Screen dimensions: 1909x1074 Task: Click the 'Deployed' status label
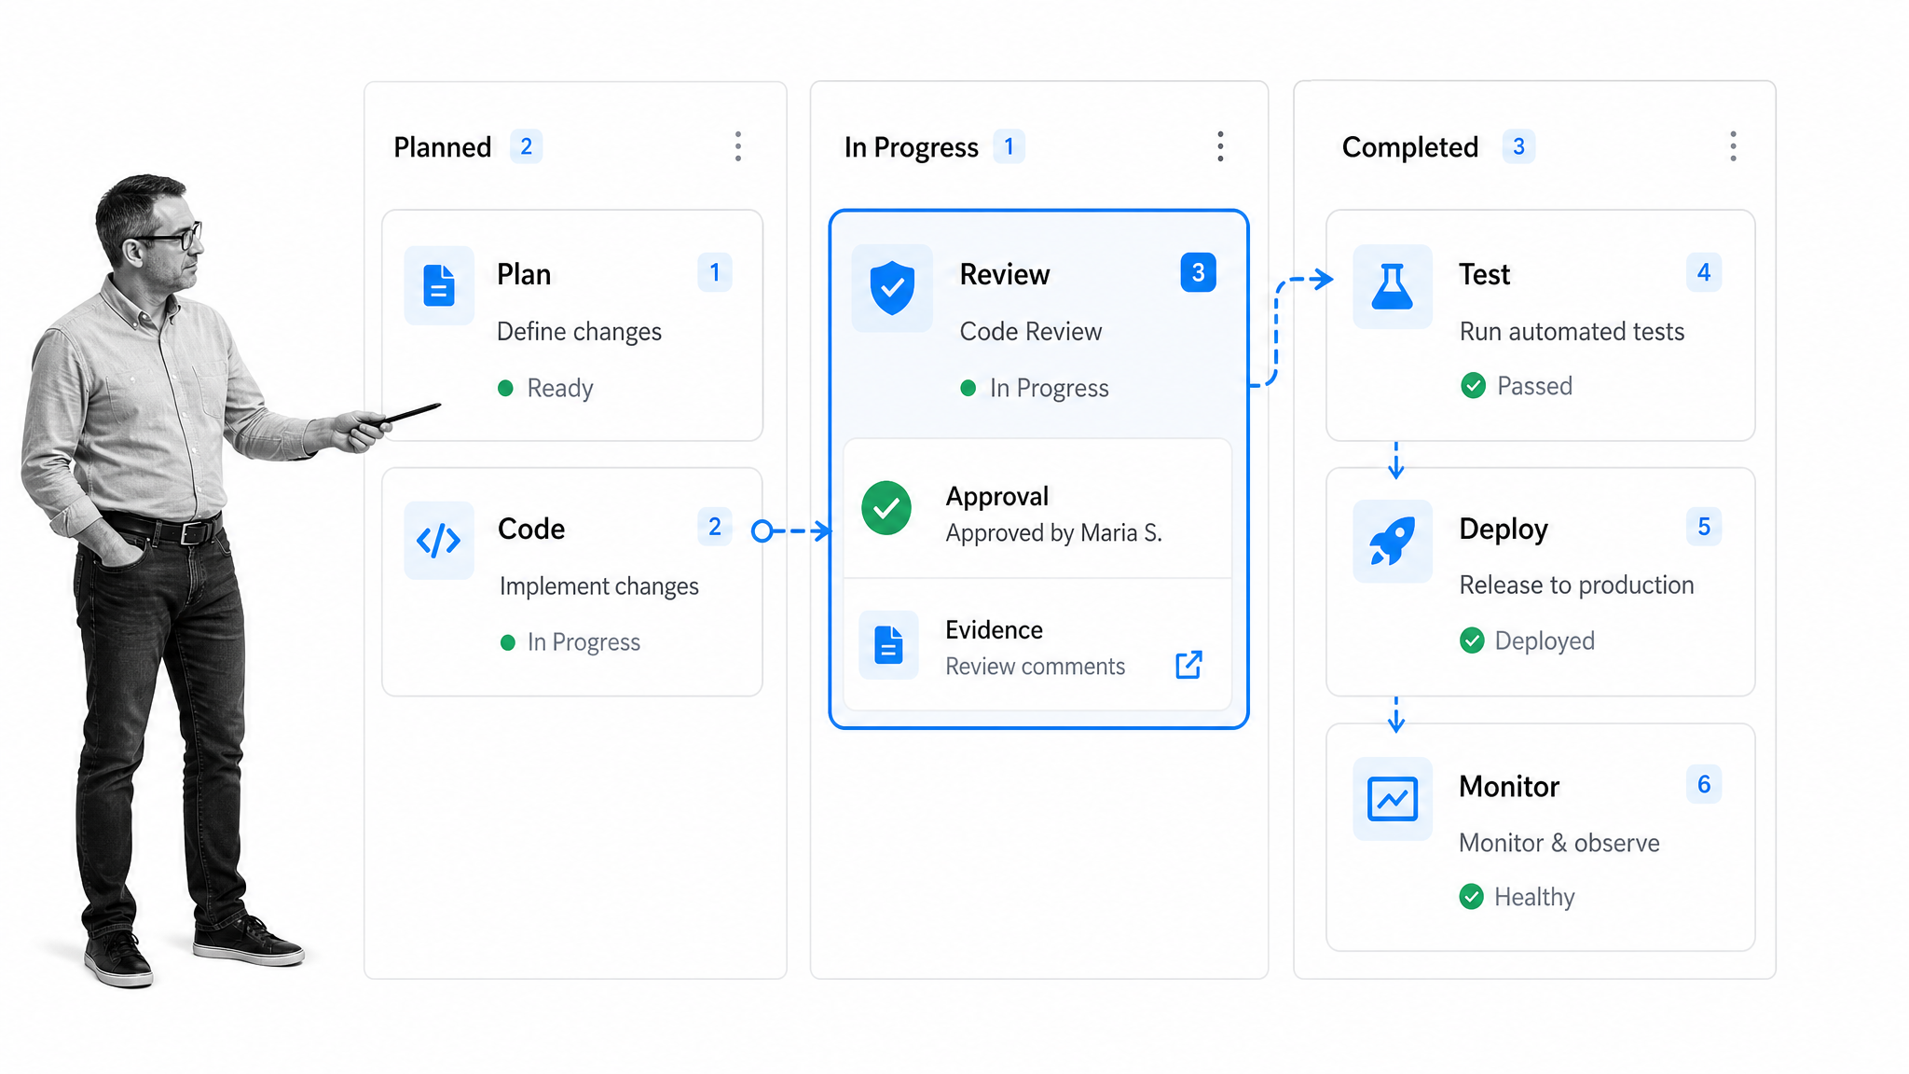coord(1545,641)
